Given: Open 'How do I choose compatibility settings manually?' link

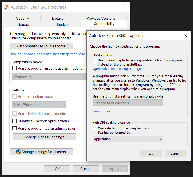Looking at the screenshot, I should 48,54.
